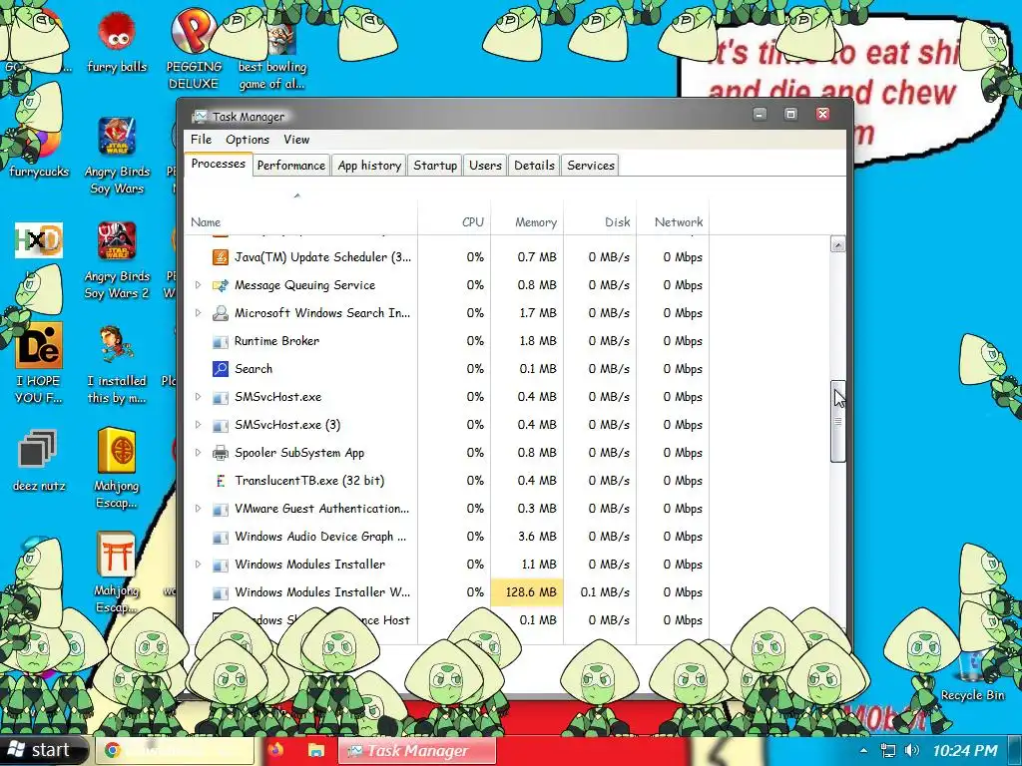This screenshot has height=766, width=1022.
Task: Click the process list scrollbar thumb
Action: [x=838, y=422]
